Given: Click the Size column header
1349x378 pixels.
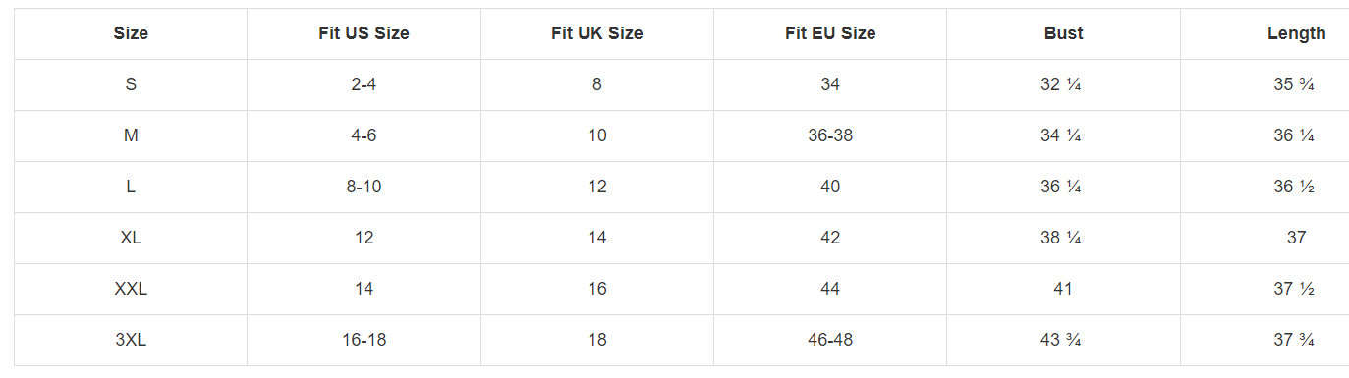Looking at the screenshot, I should [x=131, y=33].
